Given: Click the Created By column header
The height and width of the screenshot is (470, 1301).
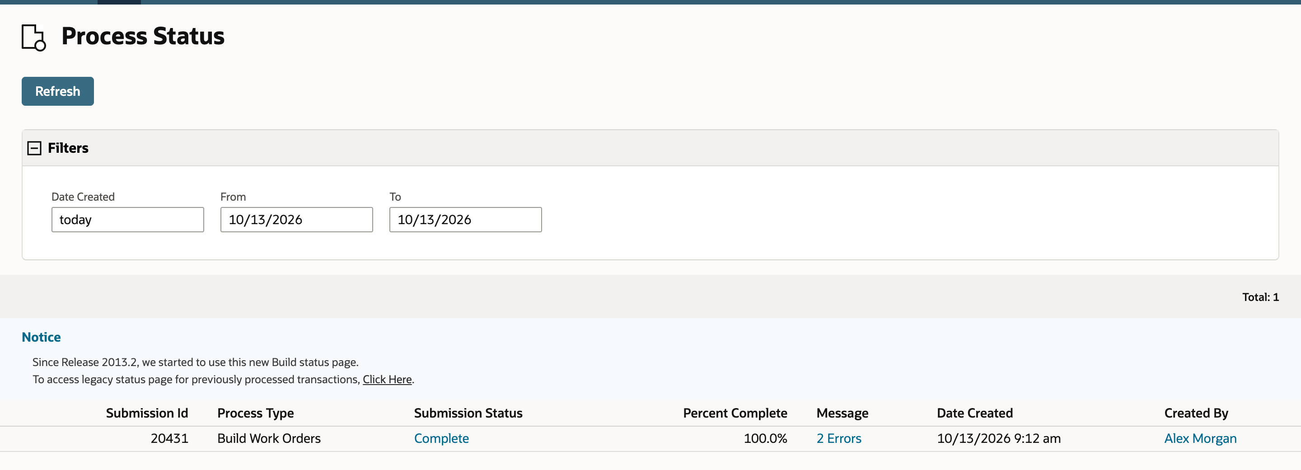Looking at the screenshot, I should pos(1197,414).
